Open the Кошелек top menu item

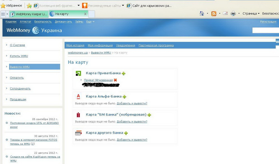pos(11,21)
